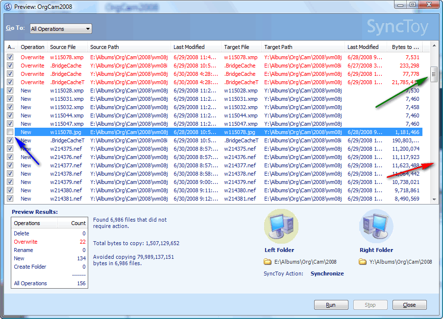Select the w115044.xmp source file cell
Viewport: 443px width, 319px height.
67,115
